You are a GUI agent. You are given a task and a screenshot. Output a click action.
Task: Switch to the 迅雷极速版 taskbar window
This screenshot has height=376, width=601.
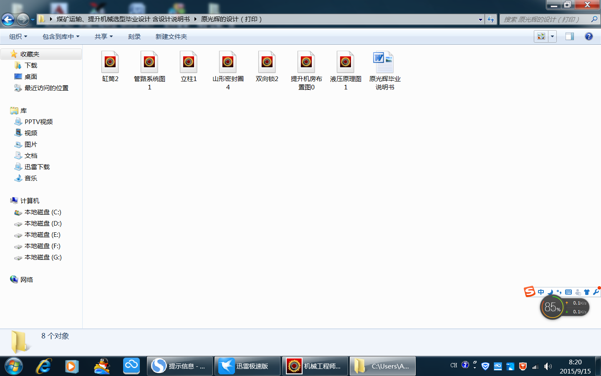[247, 366]
